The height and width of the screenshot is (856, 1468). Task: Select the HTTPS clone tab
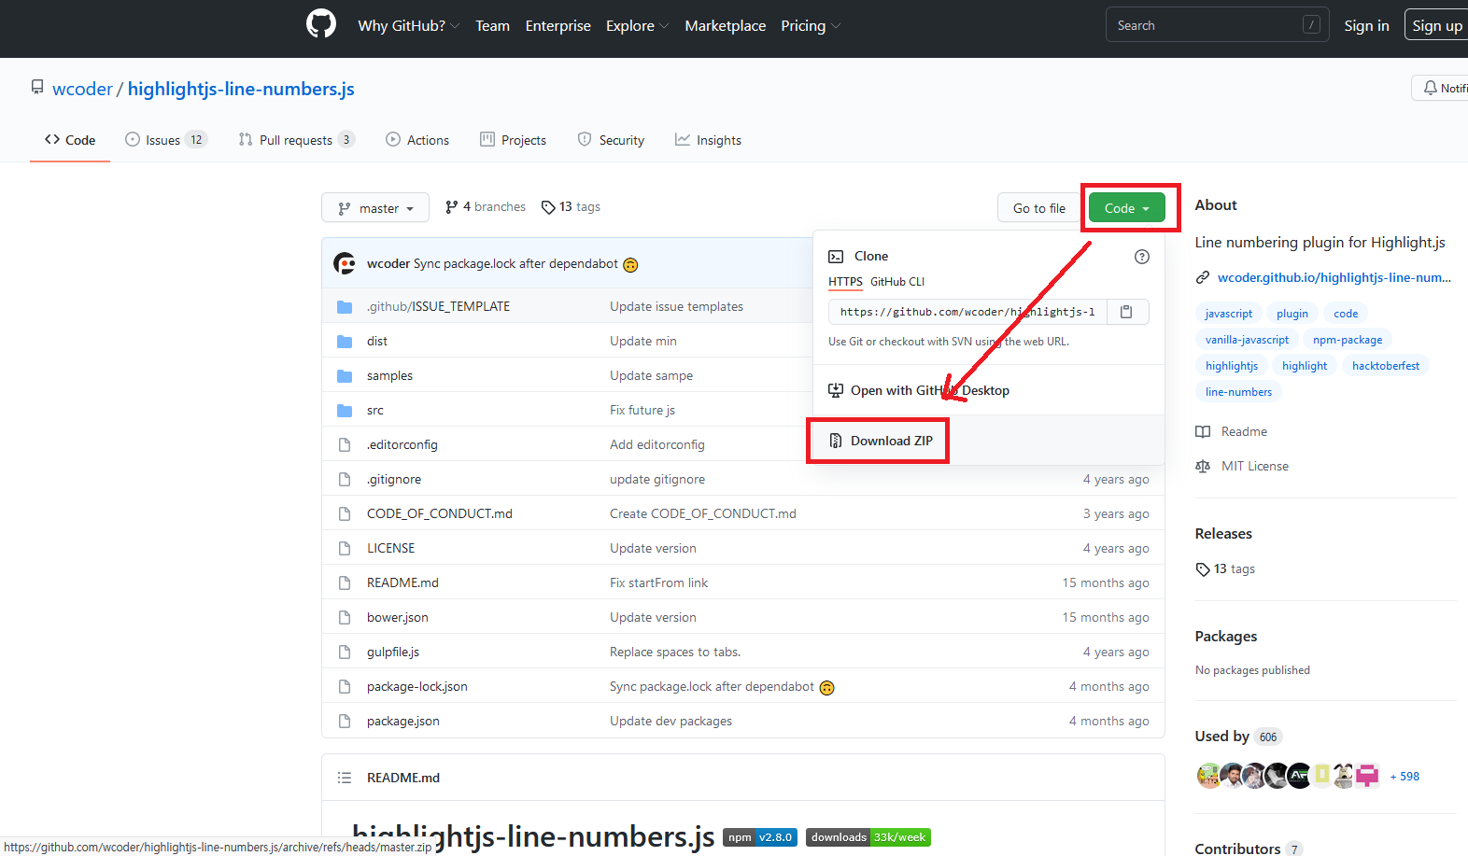845,282
